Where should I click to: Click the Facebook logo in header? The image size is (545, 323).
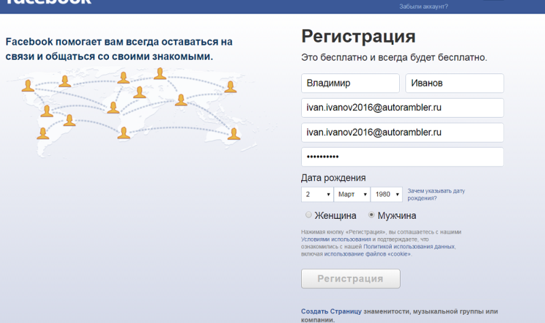[48, 2]
